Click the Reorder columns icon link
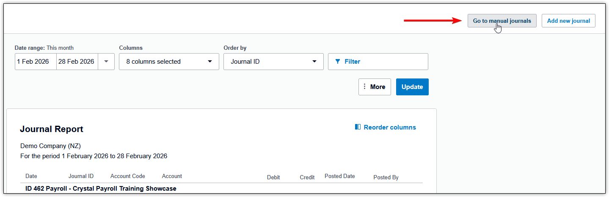Screen dimensions: 609x197 [358, 127]
